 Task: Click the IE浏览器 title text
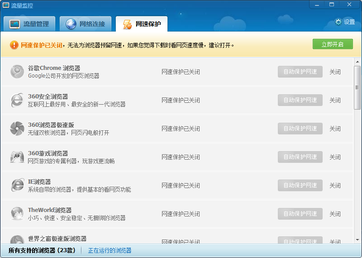tap(39, 182)
